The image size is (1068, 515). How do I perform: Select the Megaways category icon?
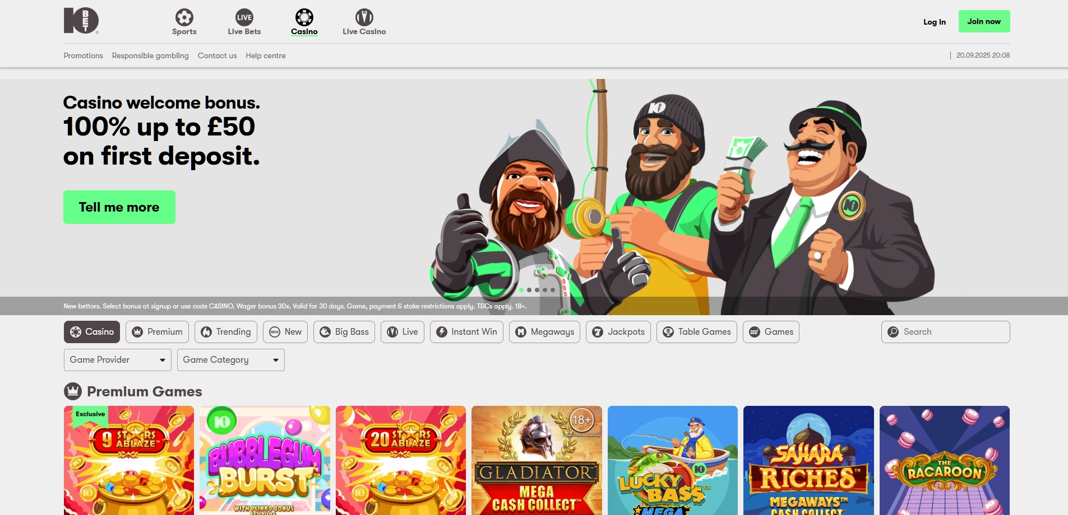point(521,331)
